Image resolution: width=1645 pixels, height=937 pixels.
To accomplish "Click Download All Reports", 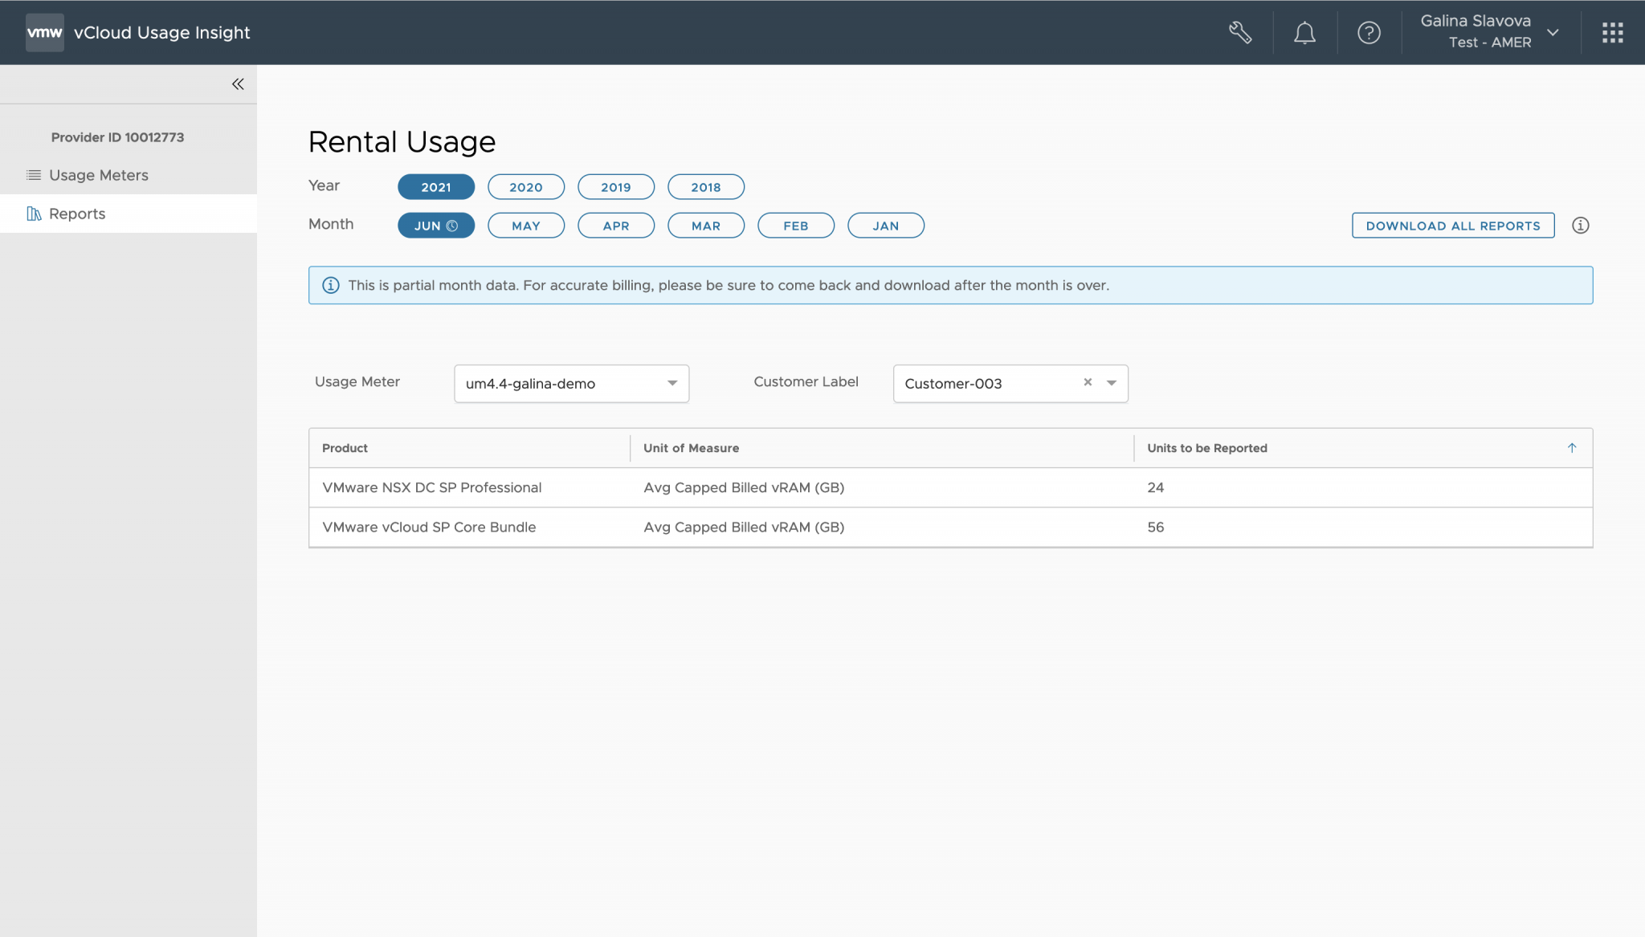I will [1452, 226].
